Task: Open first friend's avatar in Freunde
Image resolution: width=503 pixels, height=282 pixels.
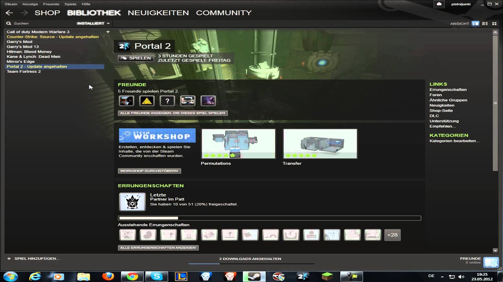Action: 126,101
